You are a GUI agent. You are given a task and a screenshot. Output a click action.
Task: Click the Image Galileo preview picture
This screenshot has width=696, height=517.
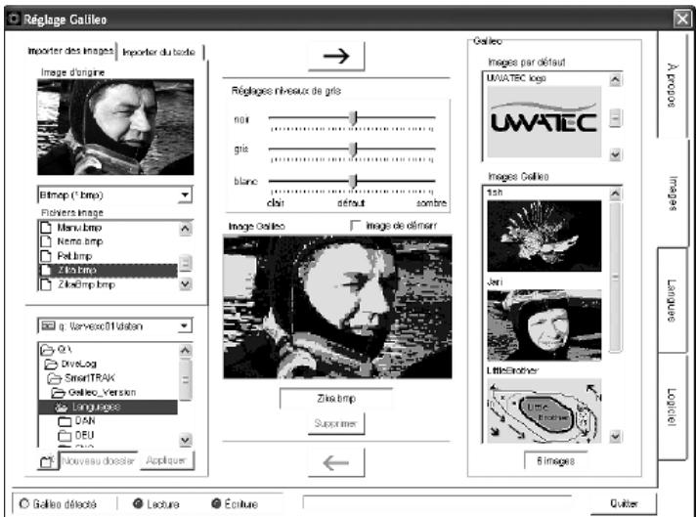[337, 307]
